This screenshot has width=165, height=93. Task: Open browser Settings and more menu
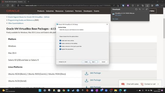point(162,5)
